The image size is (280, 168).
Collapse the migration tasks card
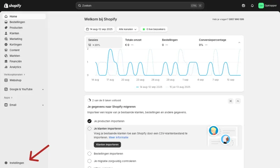click(238, 101)
